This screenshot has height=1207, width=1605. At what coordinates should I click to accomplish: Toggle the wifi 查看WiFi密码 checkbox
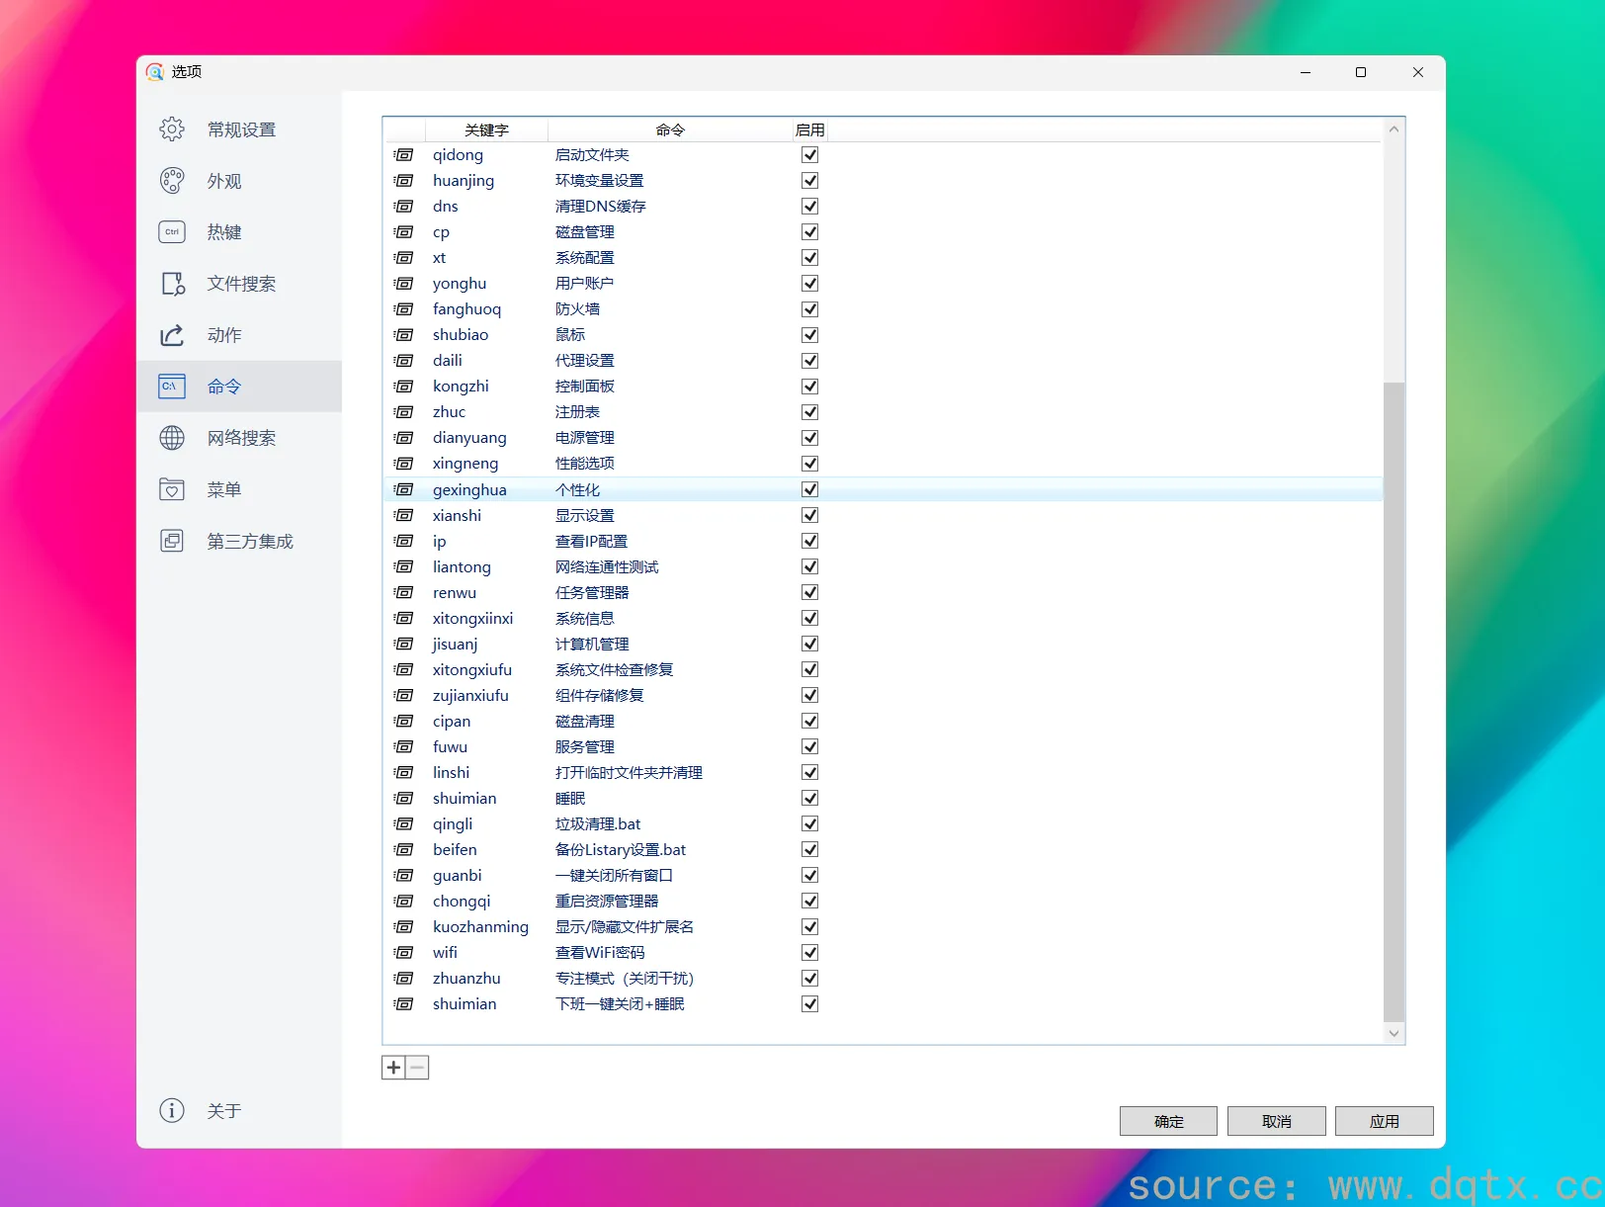click(809, 952)
